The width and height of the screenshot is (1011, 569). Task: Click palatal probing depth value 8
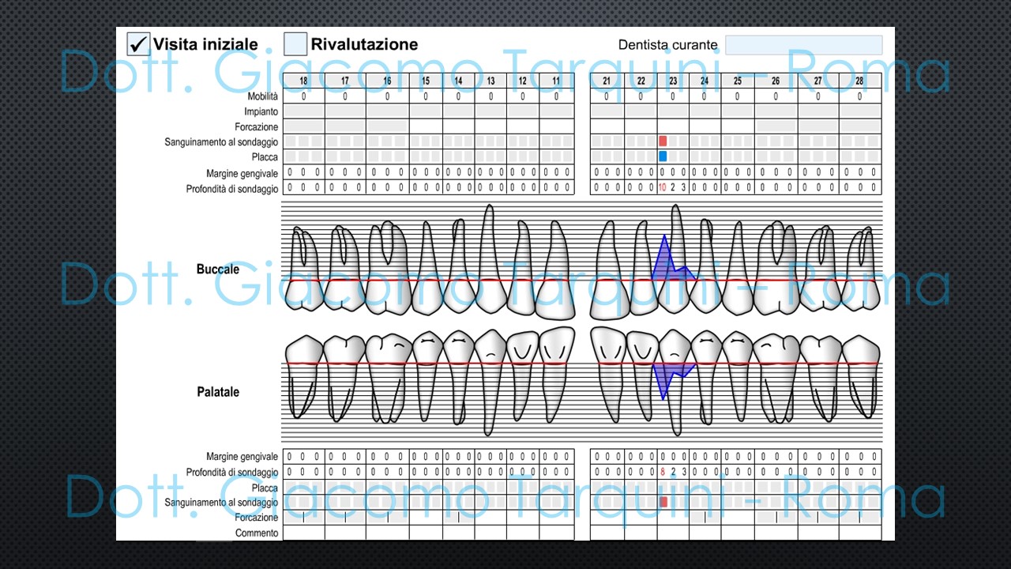[x=662, y=472]
